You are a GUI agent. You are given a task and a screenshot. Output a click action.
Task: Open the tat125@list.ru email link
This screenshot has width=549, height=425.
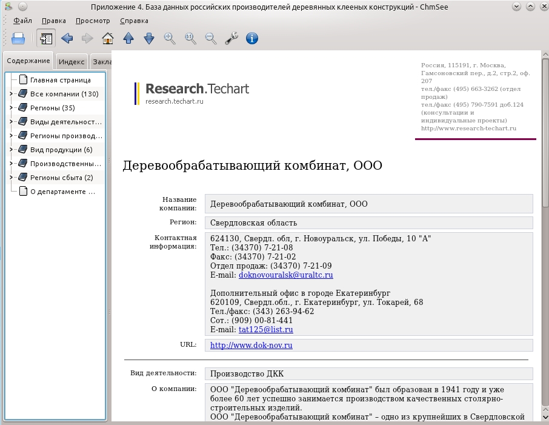(266, 330)
